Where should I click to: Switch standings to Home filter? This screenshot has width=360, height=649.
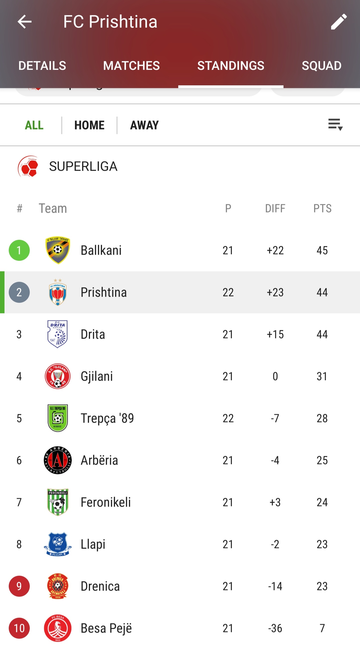point(89,125)
